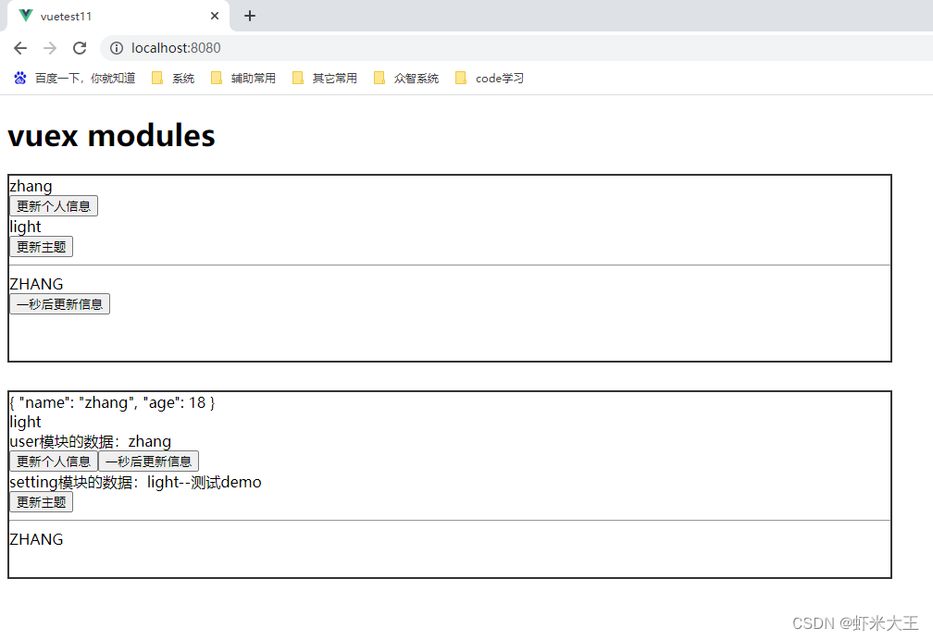Click the 更新主题 button in bottom panel
933x640 pixels.
point(41,501)
